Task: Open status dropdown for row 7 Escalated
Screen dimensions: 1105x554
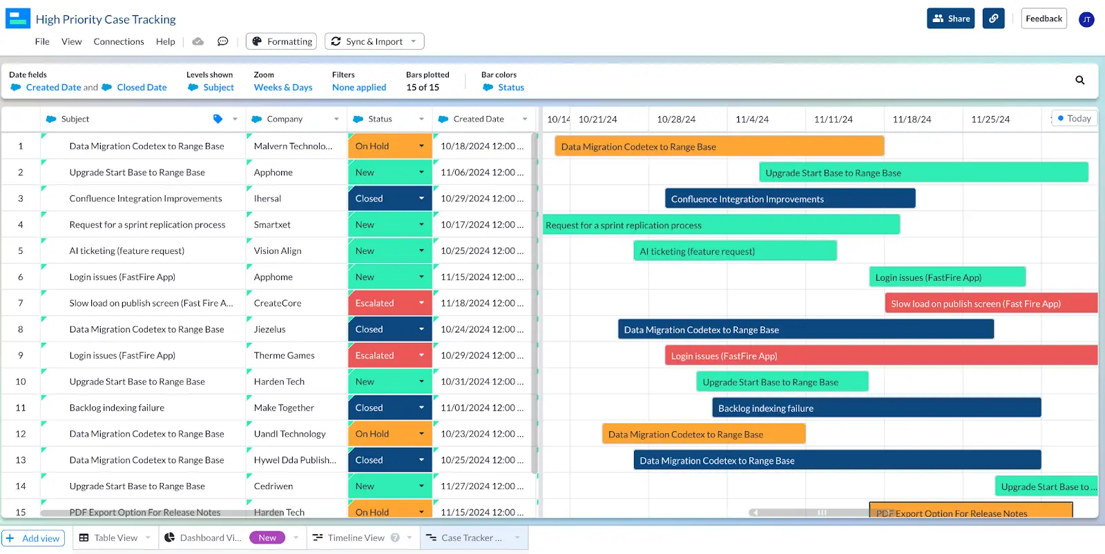Action: (421, 304)
